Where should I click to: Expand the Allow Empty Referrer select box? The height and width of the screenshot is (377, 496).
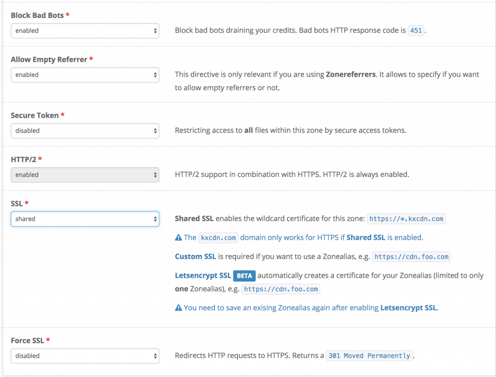[85, 75]
